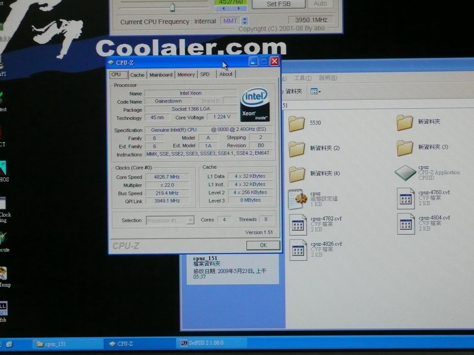Viewport: 474px width, 355px height.
Task: Click the Explorer address bar
Action: 378,105
